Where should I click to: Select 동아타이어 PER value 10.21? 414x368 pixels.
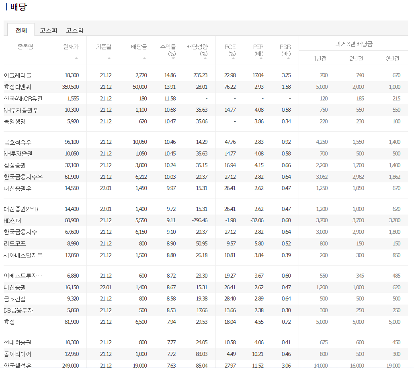[x=258, y=354]
